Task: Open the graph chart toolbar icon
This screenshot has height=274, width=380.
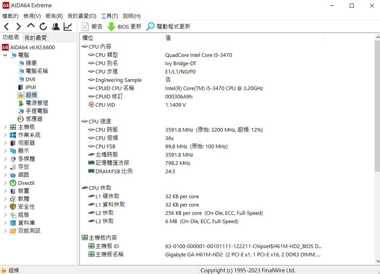Action: (68, 26)
